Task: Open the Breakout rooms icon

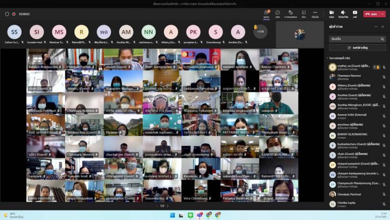Action: point(290,13)
